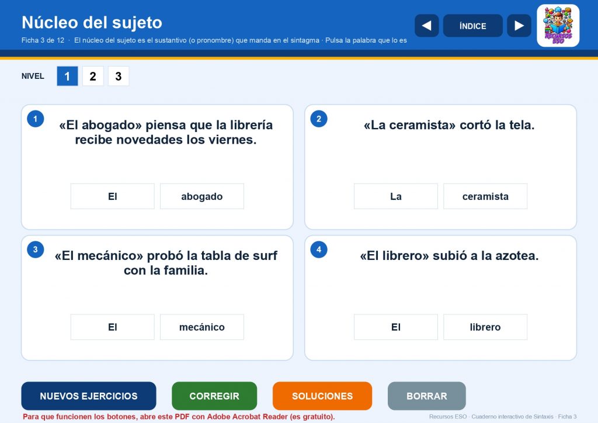The width and height of the screenshot is (598, 423).
Task: Check answers with the CORREGIR button
Action: (x=214, y=396)
